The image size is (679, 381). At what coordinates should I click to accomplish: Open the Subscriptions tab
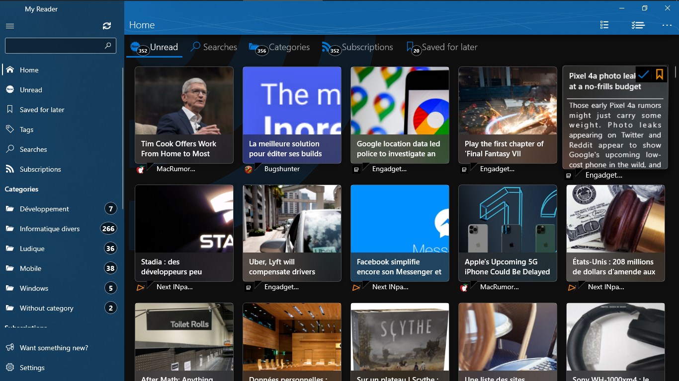(357, 47)
